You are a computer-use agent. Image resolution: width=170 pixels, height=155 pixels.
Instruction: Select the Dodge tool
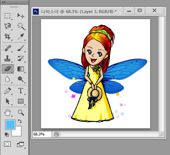click(x=21, y=79)
